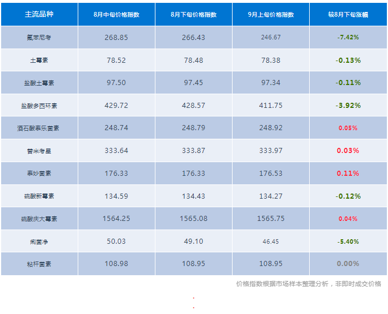
Task: Click the red 0.04% change value
Action: (348, 219)
